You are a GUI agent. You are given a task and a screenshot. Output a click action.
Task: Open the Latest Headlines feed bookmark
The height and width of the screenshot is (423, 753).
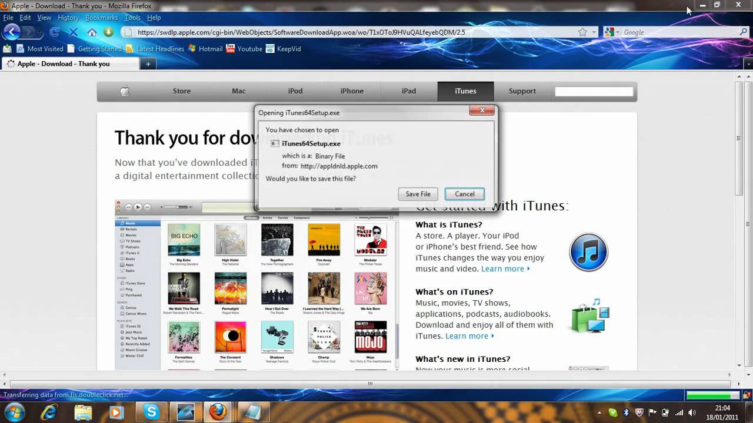coord(155,49)
